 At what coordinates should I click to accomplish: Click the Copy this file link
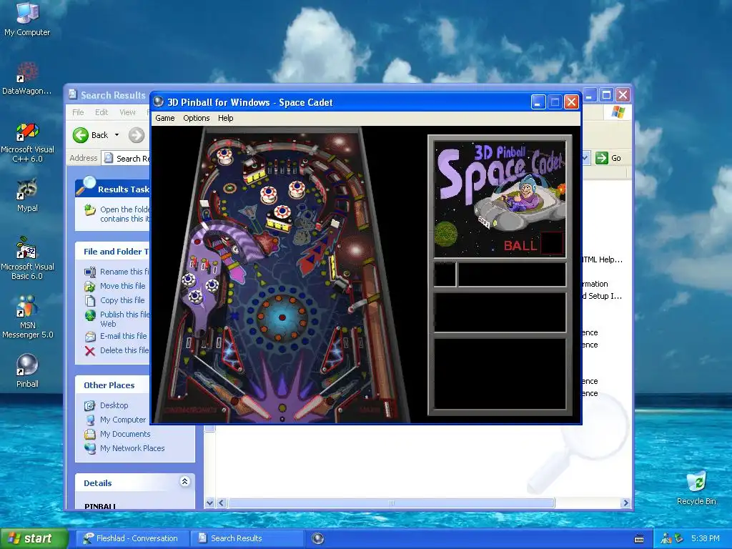tap(122, 300)
